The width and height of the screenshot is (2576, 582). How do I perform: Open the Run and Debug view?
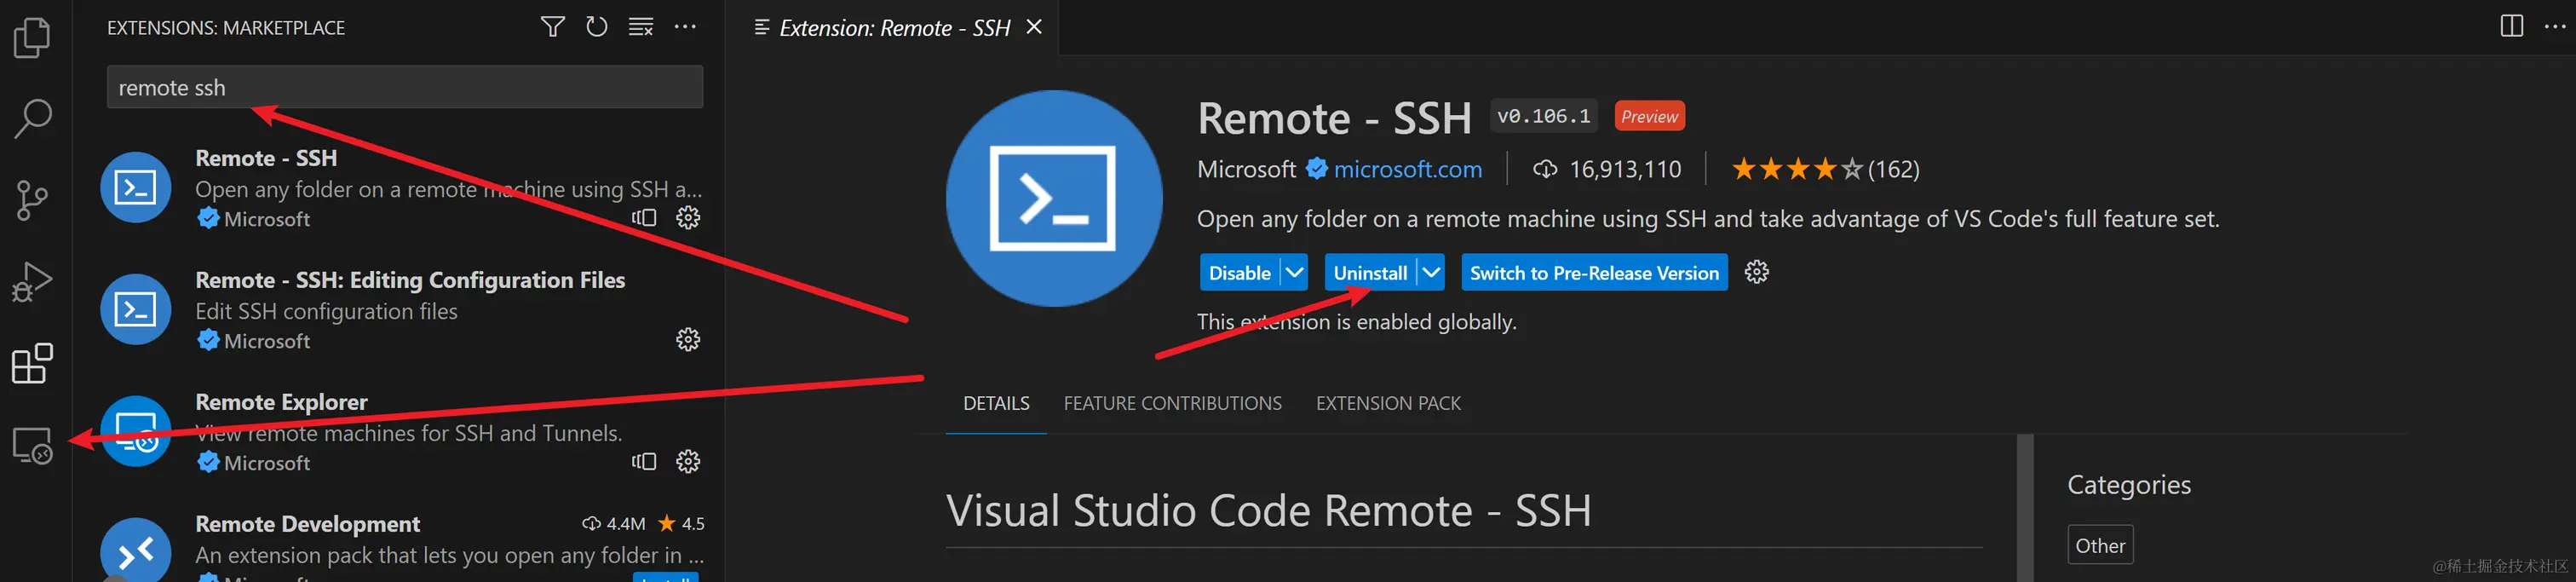pyautogui.click(x=32, y=282)
